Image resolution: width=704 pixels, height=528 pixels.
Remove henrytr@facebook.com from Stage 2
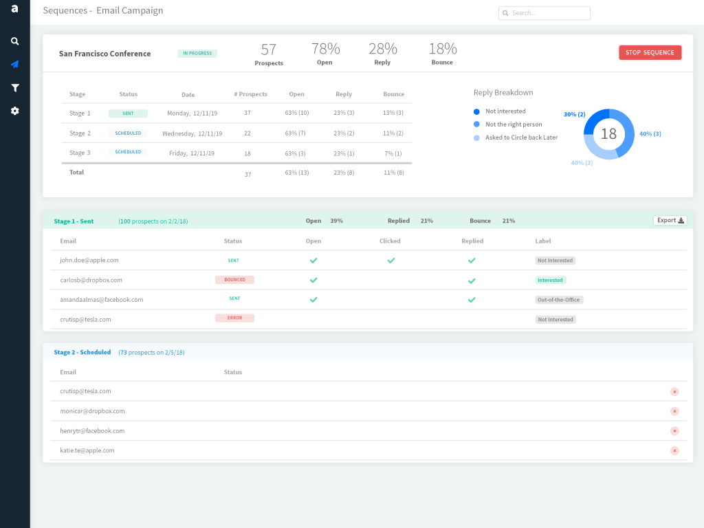(x=674, y=431)
